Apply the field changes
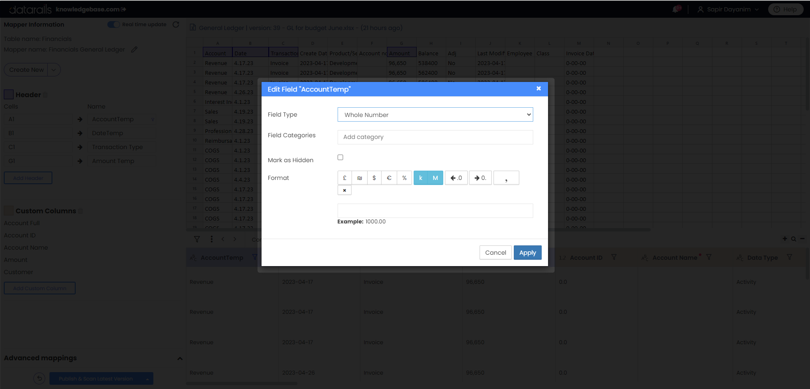810x389 pixels. 527,253
